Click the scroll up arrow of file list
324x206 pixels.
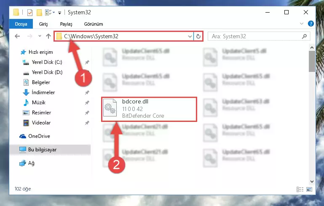point(312,48)
